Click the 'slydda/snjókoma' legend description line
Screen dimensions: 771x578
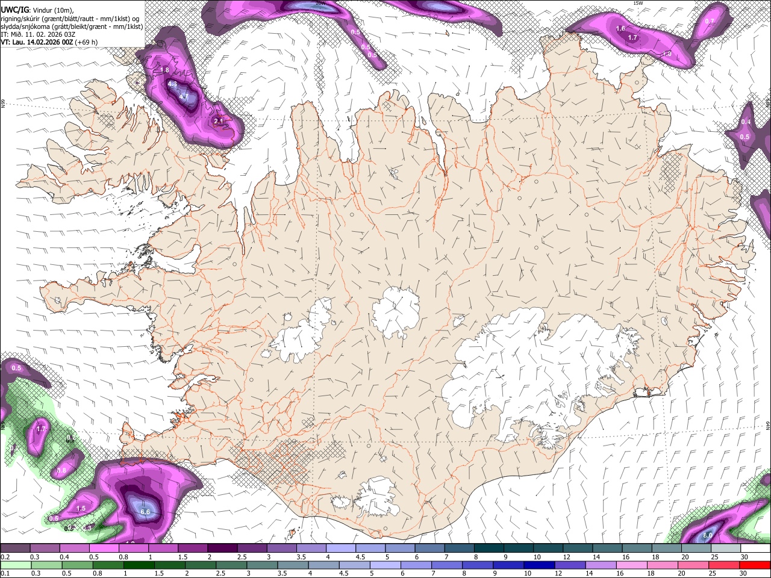(x=72, y=26)
